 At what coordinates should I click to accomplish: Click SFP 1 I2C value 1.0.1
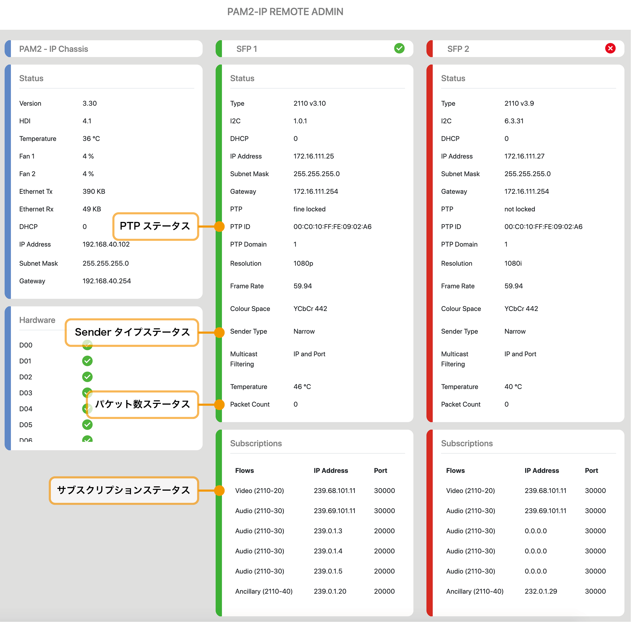tap(300, 121)
